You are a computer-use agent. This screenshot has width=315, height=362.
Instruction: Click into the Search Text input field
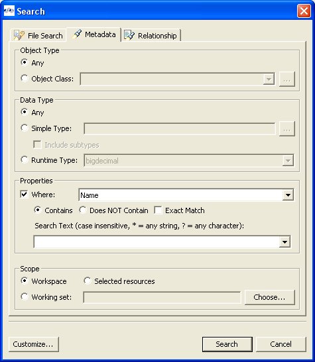[157, 242]
